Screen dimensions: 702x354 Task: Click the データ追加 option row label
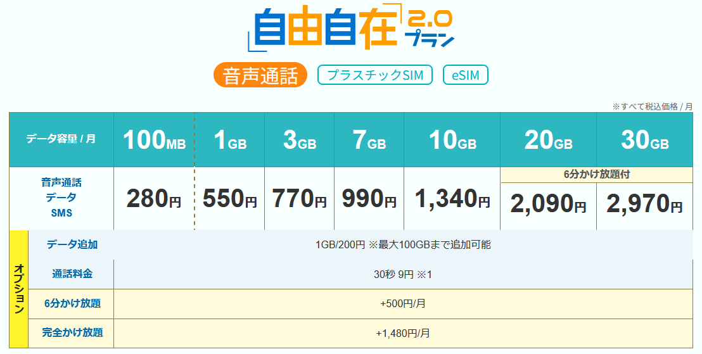click(71, 245)
